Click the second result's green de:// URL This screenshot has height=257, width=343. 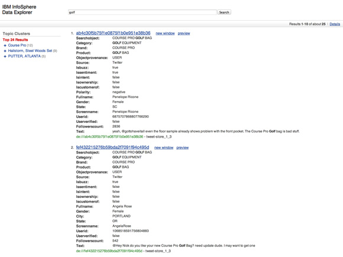pos(109,251)
